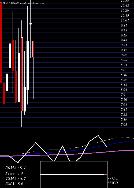Viewport: 134px width, 188px height.
Task: Click the 'Price : 9' readout
Action: pos(14,173)
